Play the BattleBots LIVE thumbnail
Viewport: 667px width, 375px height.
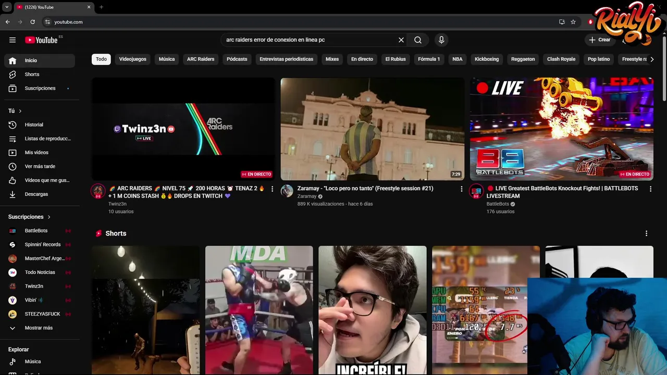click(561, 129)
